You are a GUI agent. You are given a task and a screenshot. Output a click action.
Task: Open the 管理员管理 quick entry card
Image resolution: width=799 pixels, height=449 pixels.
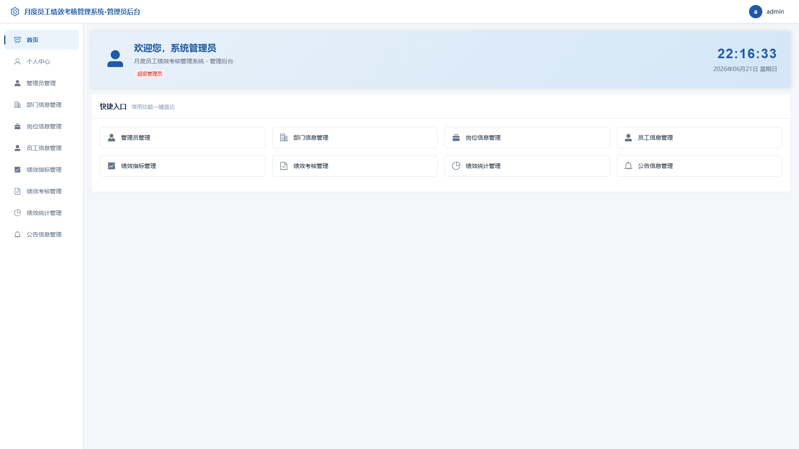[x=183, y=138]
